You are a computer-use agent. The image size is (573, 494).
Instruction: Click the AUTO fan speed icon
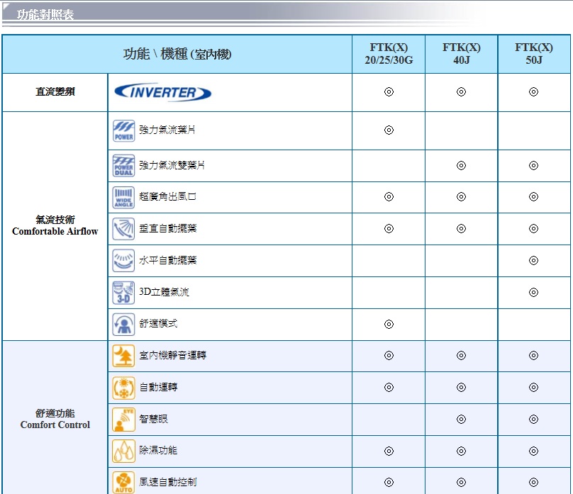pos(123,482)
